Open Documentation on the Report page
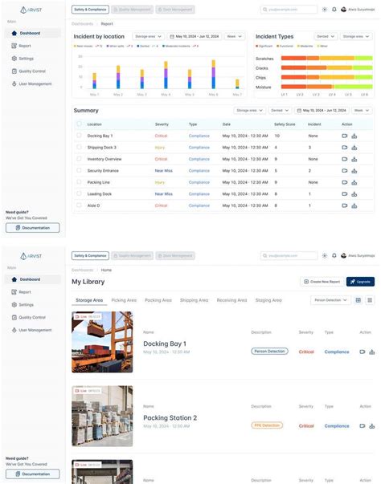 [33, 228]
